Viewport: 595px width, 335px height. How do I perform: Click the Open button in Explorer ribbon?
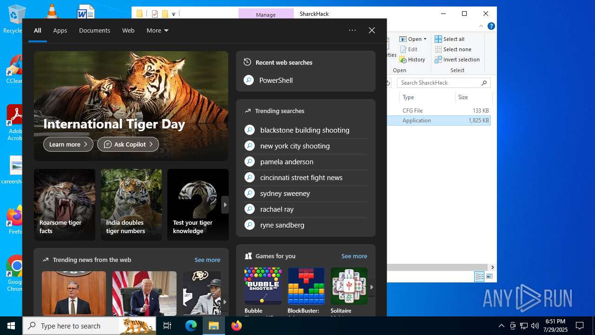pos(410,39)
